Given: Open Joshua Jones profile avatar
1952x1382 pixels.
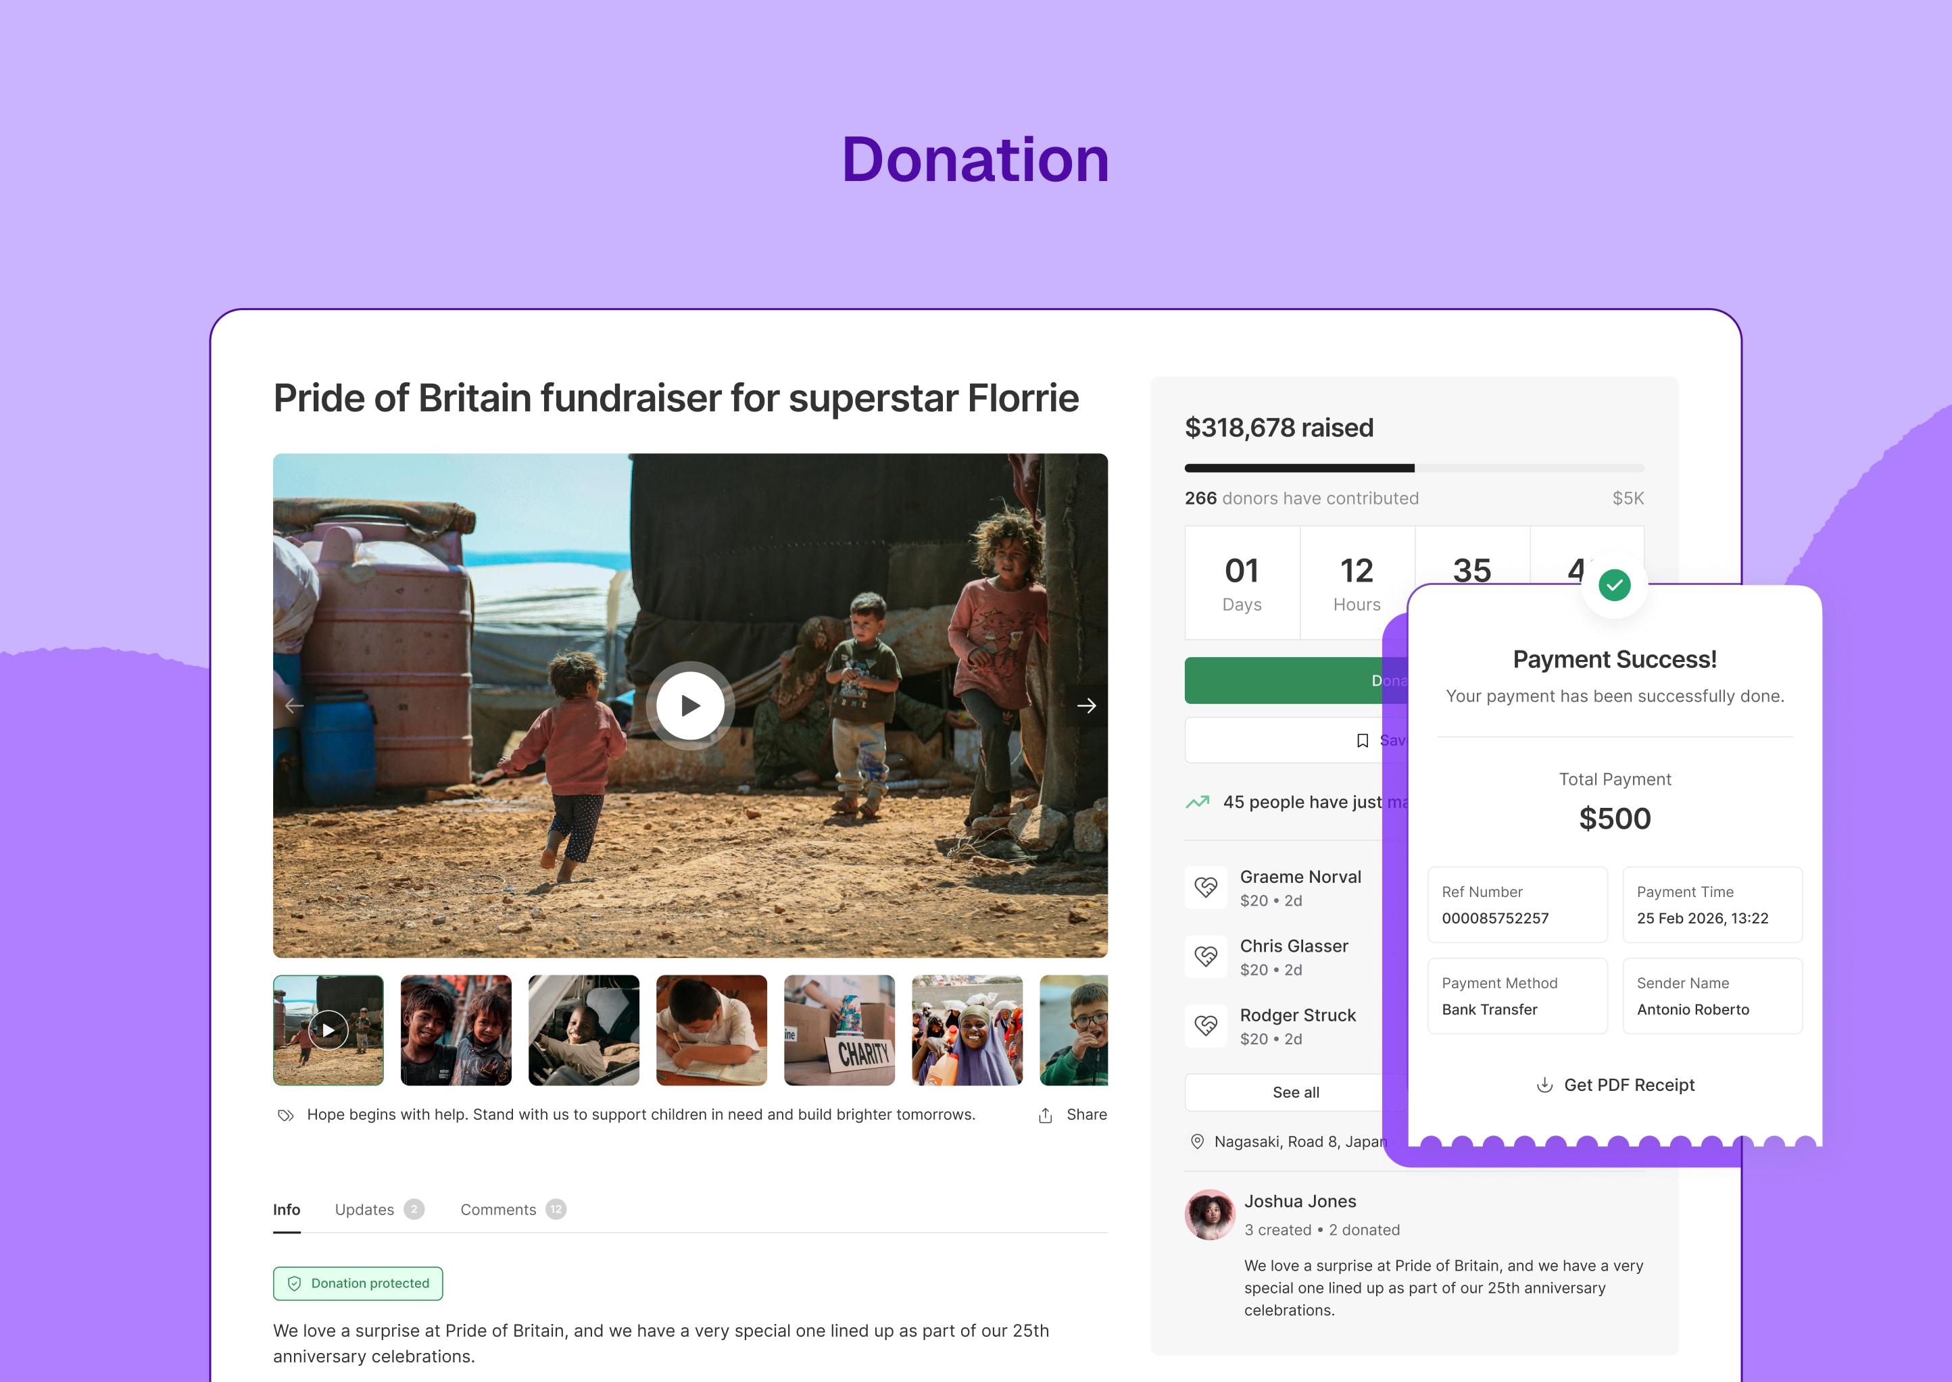Looking at the screenshot, I should click(1210, 1214).
